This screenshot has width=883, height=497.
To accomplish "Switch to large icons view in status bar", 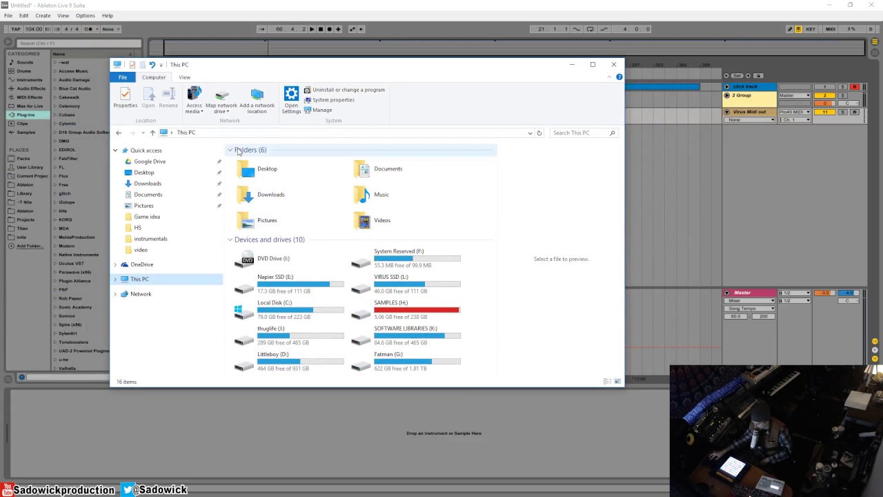I will 617,382.
